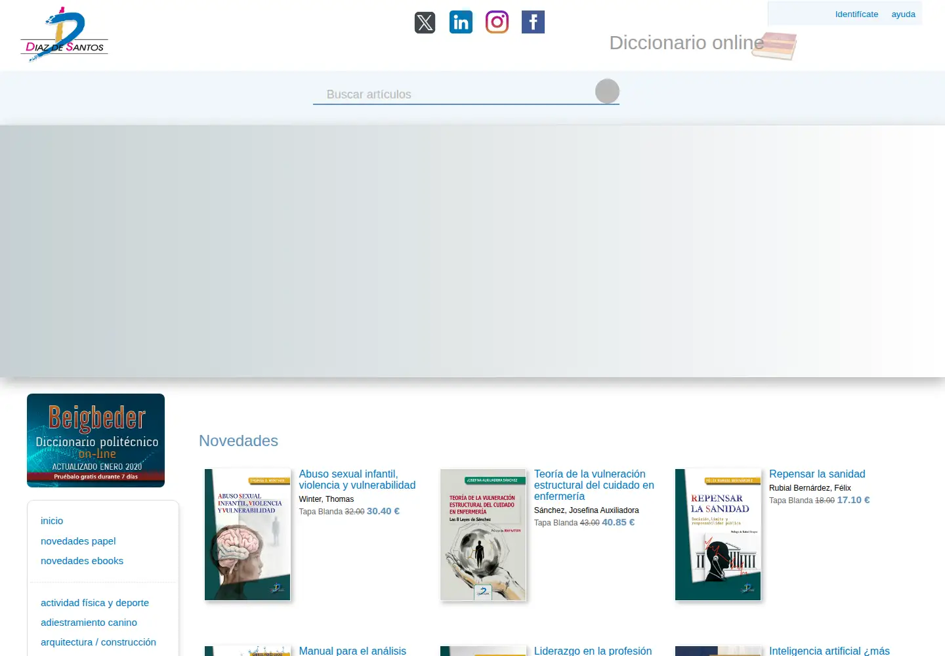Open Teoría de la vulneración estructural title link
The image size is (945, 656).
(x=594, y=485)
